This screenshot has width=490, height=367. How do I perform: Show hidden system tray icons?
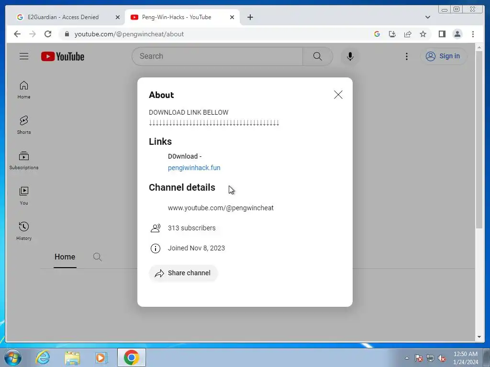pyautogui.click(x=407, y=358)
